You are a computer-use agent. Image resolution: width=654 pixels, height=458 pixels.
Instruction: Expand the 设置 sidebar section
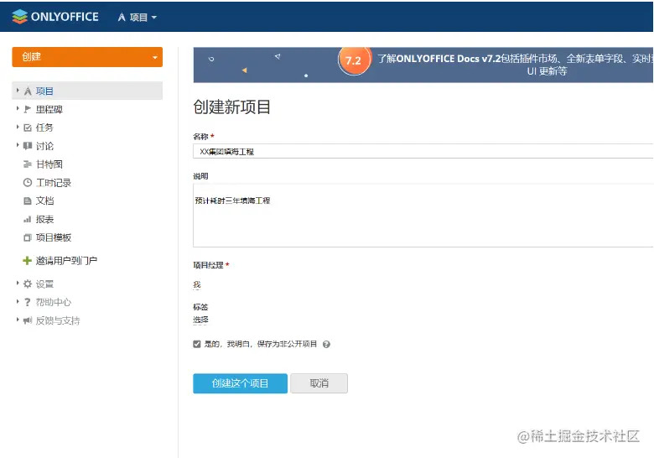coord(18,283)
